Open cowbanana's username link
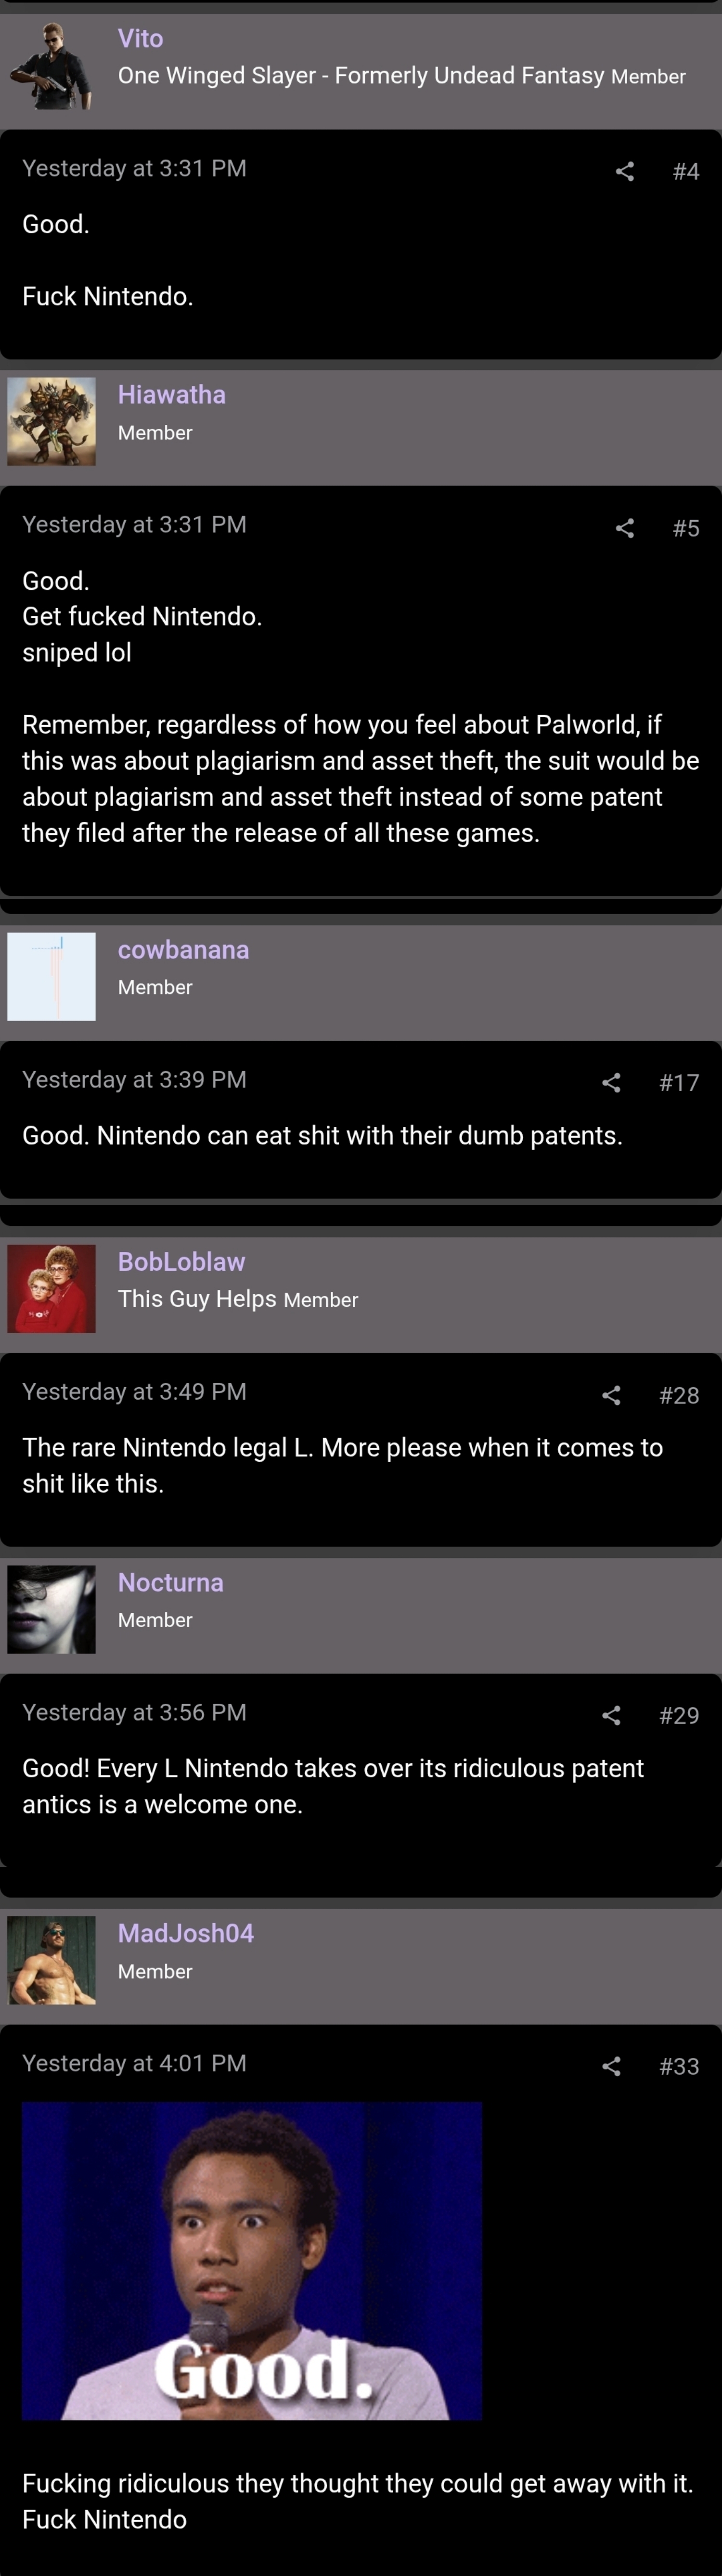The width and height of the screenshot is (722, 2576). click(x=183, y=950)
